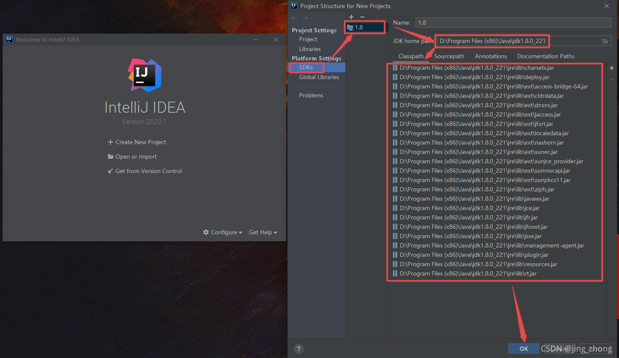
Task: Click the forward navigation arrow
Action: coord(305,18)
